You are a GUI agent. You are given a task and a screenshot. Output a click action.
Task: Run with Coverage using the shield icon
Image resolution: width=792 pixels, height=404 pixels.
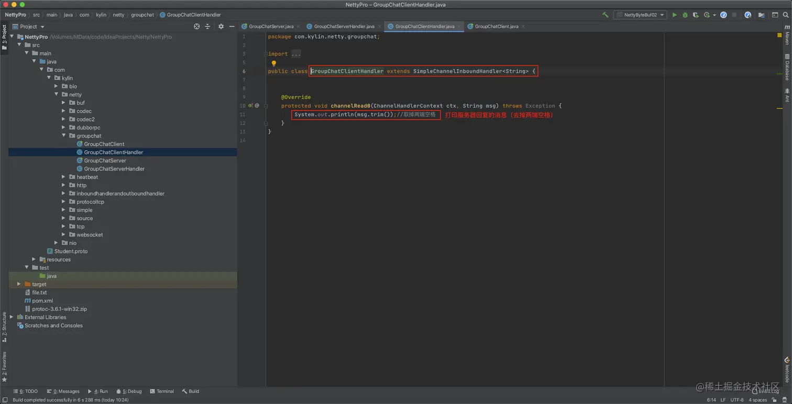click(696, 15)
